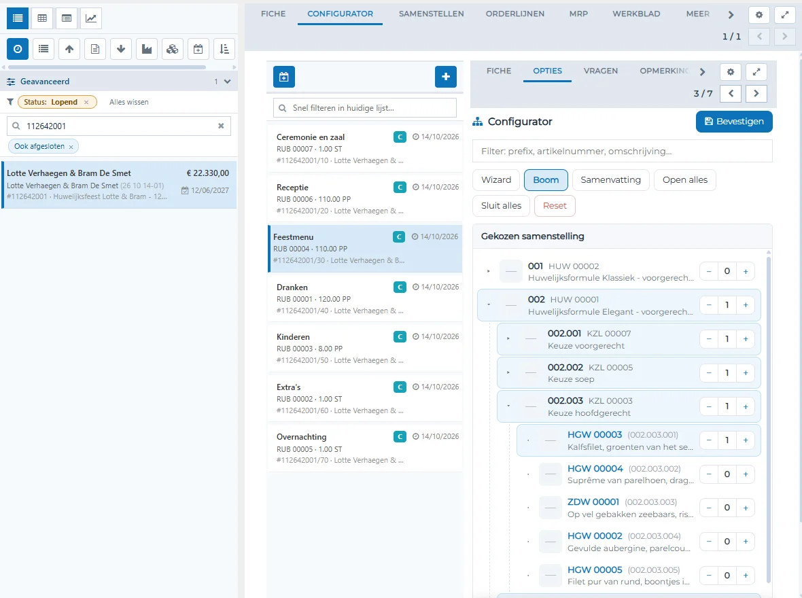This screenshot has height=598, width=802.
Task: Open the Samenstellen tab
Action: point(431,14)
